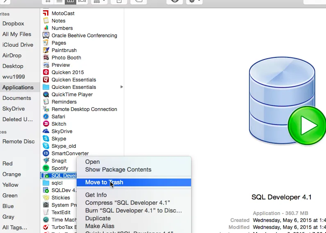
Task: Open AirDrop in sidebar
Action: click(12, 55)
